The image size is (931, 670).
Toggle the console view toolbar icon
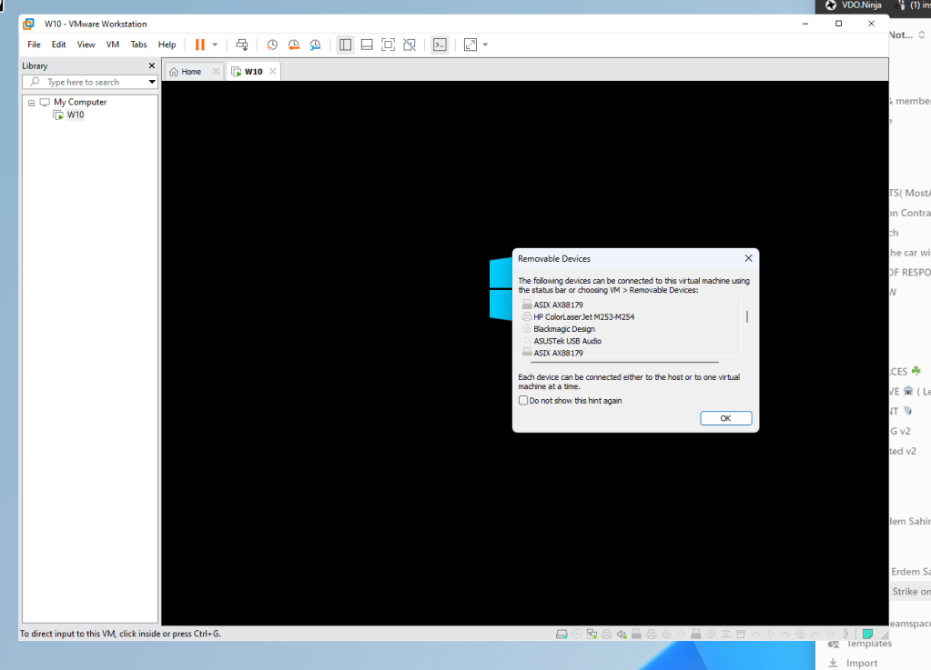click(x=440, y=45)
